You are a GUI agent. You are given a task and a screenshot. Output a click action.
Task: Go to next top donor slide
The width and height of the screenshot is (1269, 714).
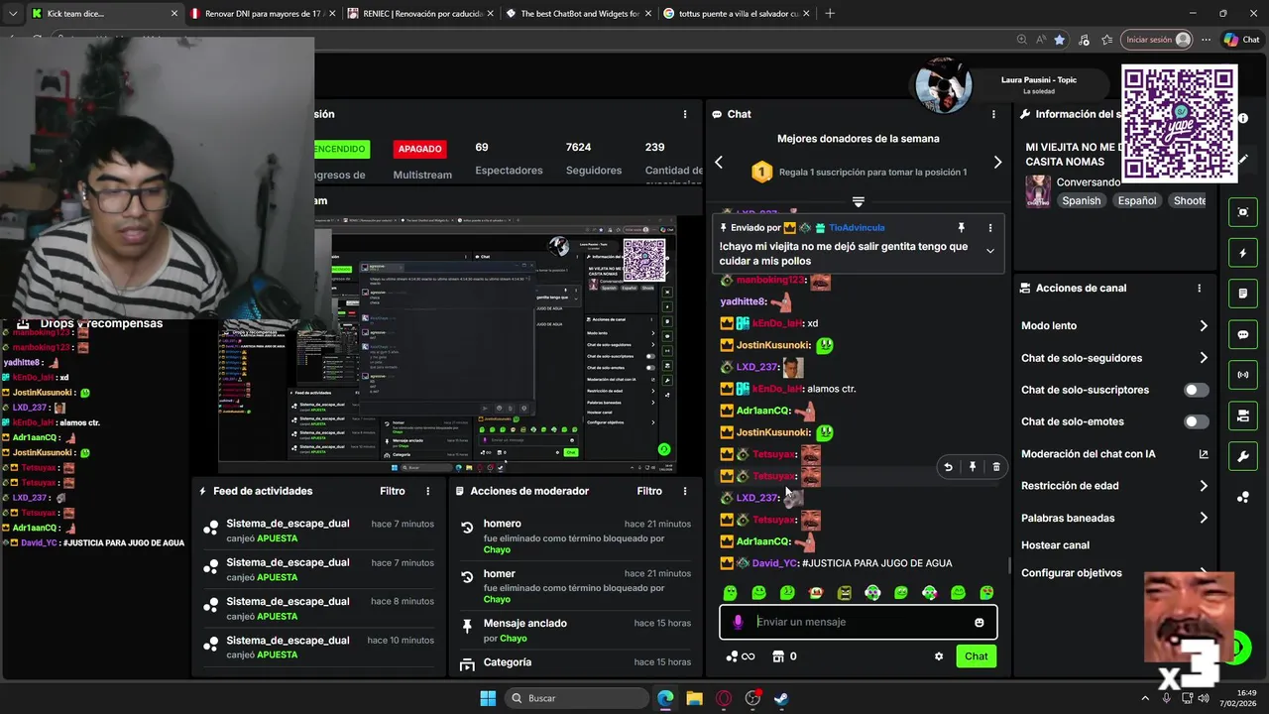[x=997, y=163]
